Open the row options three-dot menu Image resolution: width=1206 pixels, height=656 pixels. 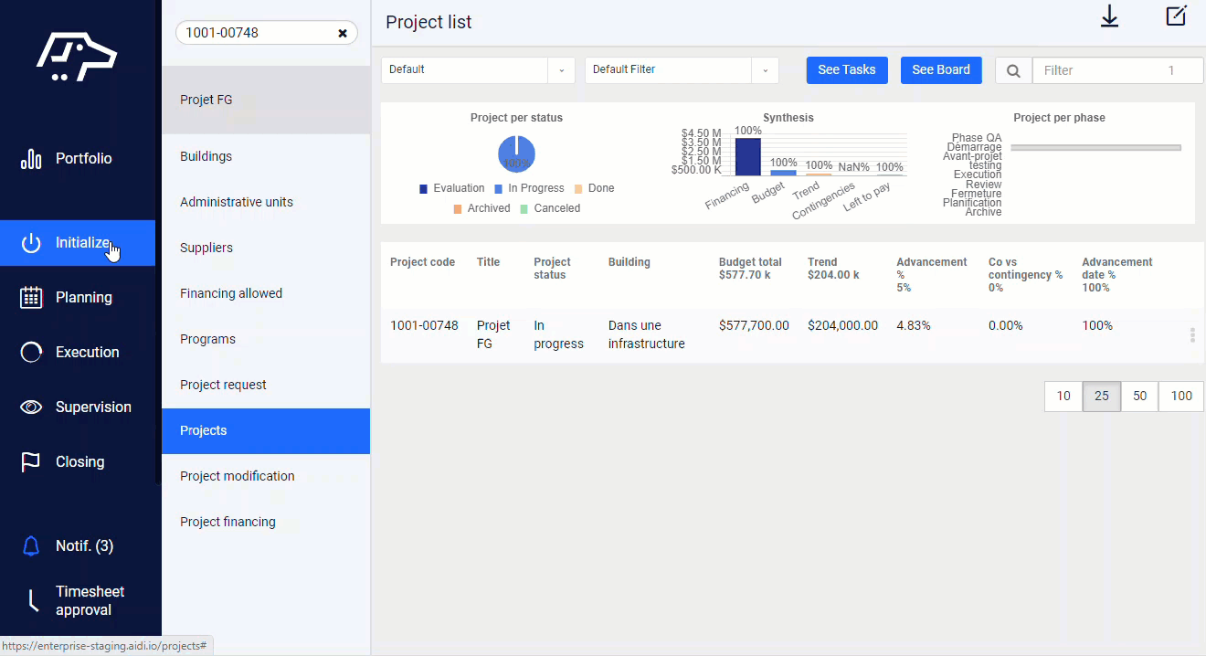[1191, 334]
